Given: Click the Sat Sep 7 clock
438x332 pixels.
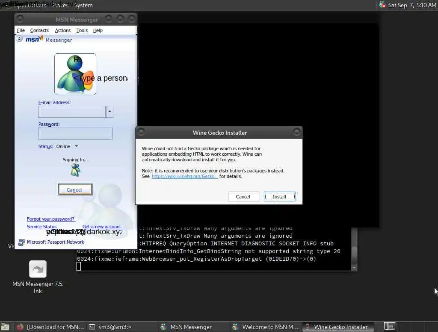Looking at the screenshot, I should (x=412, y=5).
